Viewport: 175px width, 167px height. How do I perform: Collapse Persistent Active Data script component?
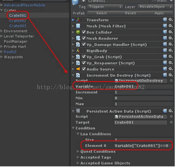[73, 111]
